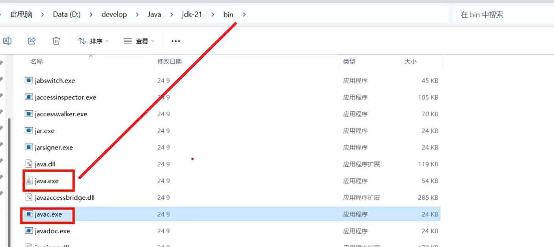Select java.exe Java cup icon
The image size is (554, 247).
(x=29, y=181)
